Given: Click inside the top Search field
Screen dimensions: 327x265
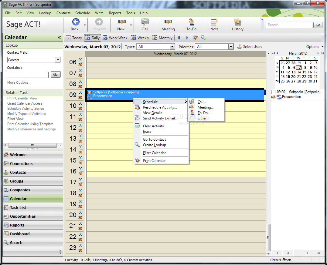Looking at the screenshot, I should [x=289, y=25].
